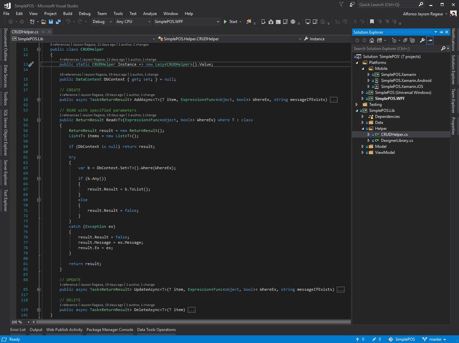Open the Tools menu
This screenshot has height=343, width=459.
tap(118, 13)
